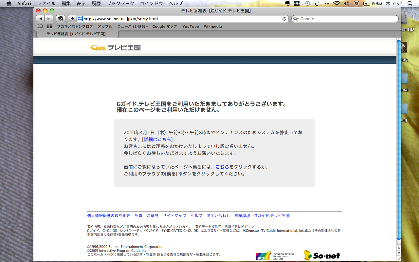Open the ファイル menu

click(46, 4)
